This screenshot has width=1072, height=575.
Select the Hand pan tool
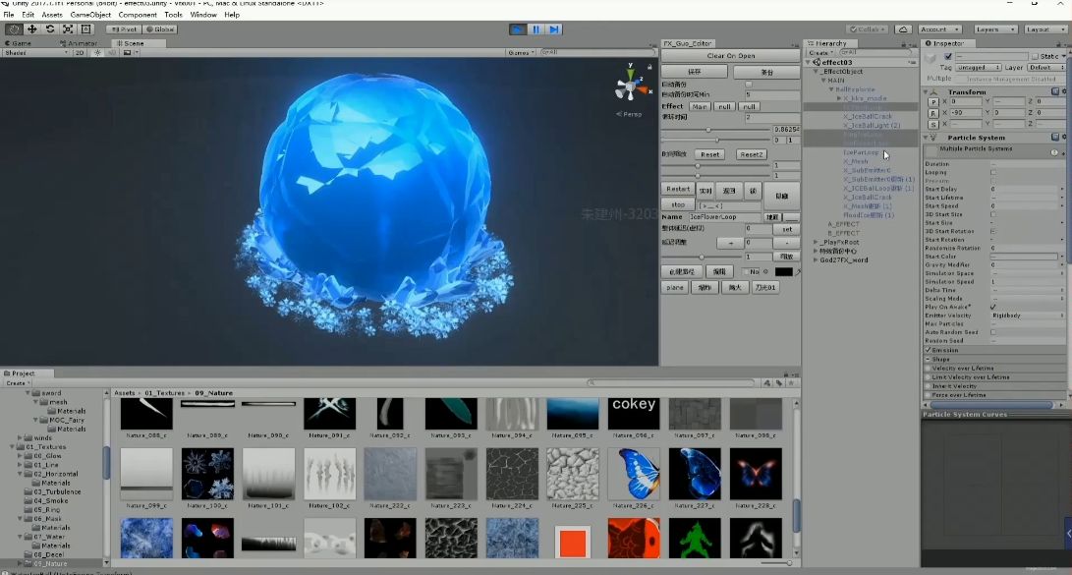click(14, 29)
